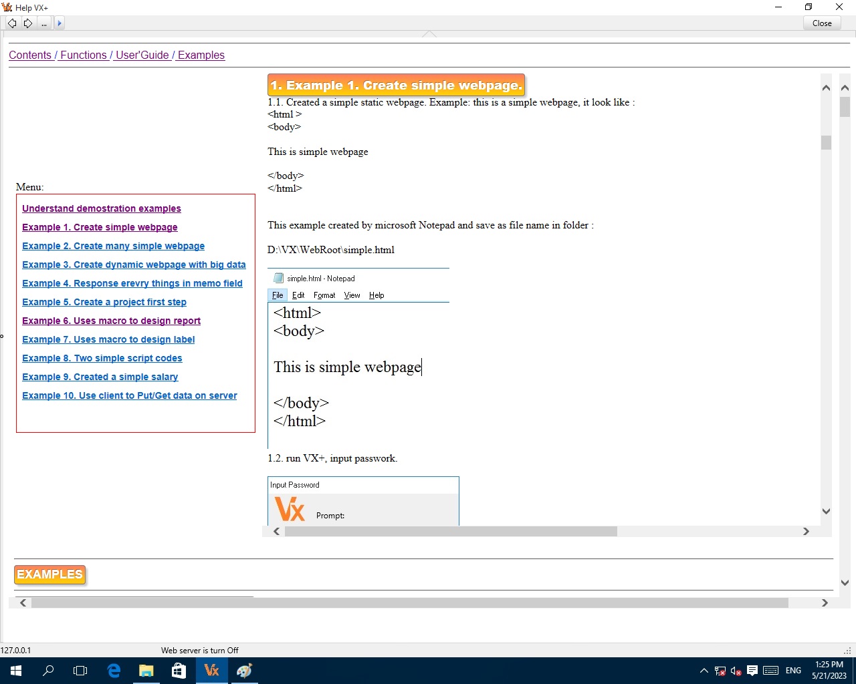Open Microsoft Edge from the taskbar
Image resolution: width=856 pixels, height=684 pixels.
pos(114,671)
